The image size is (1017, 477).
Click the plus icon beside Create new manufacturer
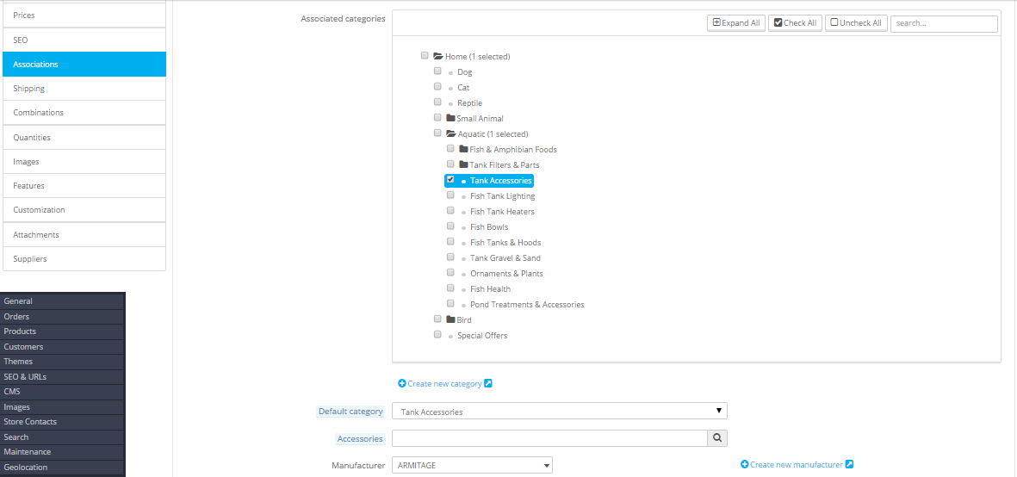coord(745,464)
